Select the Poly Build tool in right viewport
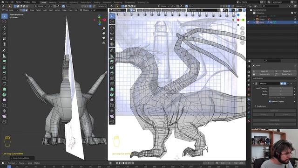 (x=112, y=89)
